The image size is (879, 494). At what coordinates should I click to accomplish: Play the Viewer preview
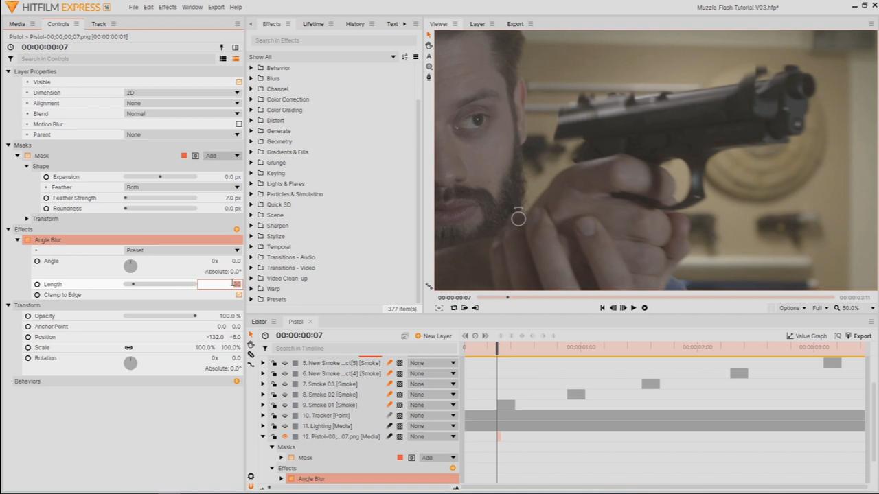(634, 308)
